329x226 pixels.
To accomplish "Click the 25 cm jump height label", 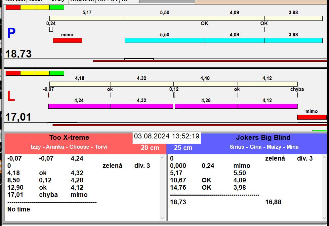I will pyautogui.click(x=183, y=148).
